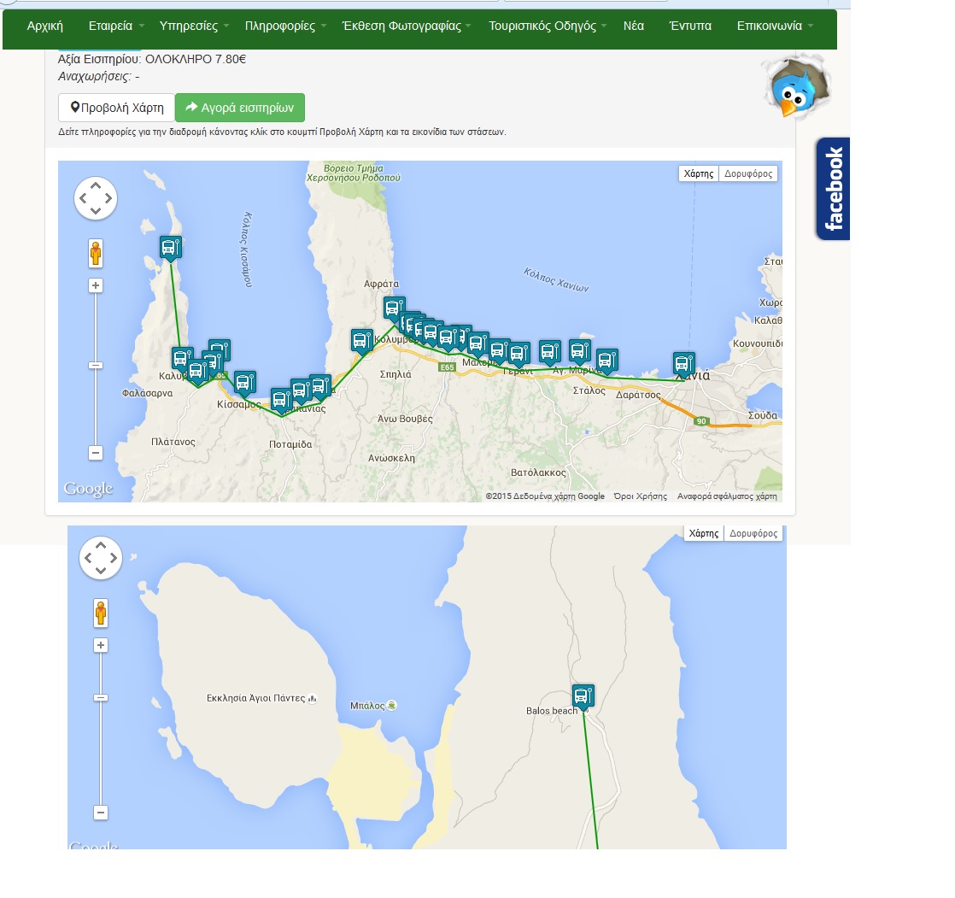Click the E65 road badge on map

447,367
